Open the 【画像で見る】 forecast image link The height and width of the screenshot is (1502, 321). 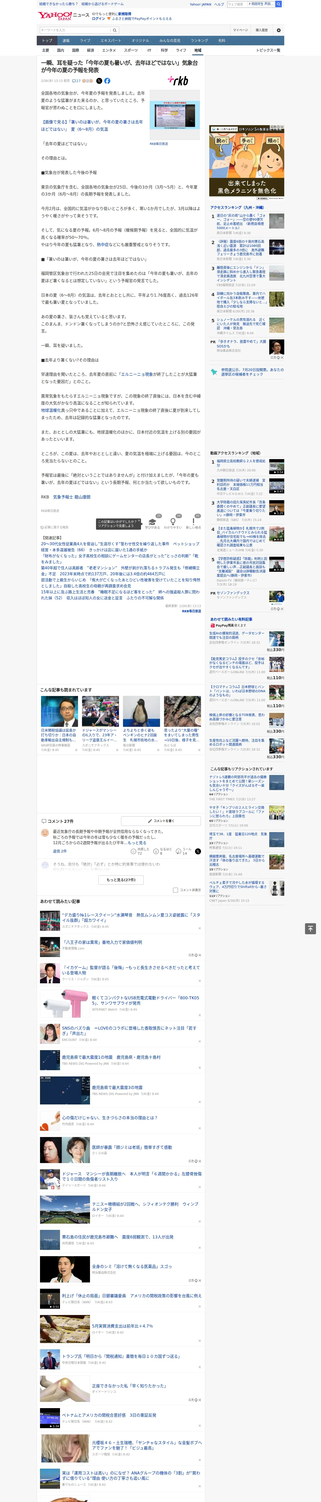coord(92,125)
